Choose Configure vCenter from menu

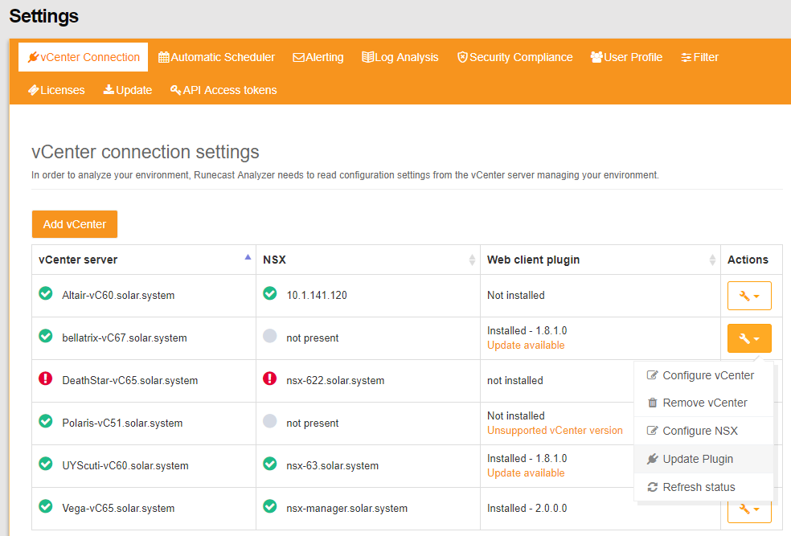tap(703, 375)
